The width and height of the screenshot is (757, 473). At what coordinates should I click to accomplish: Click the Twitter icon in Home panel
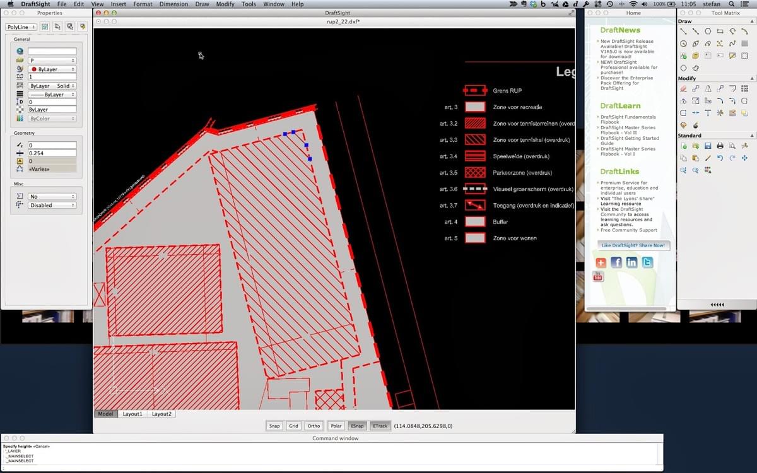coord(648,262)
